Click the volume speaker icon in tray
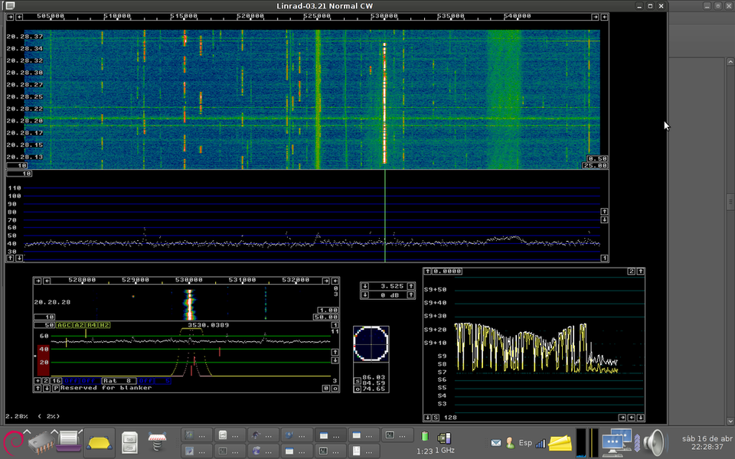735x459 pixels. coord(655,441)
